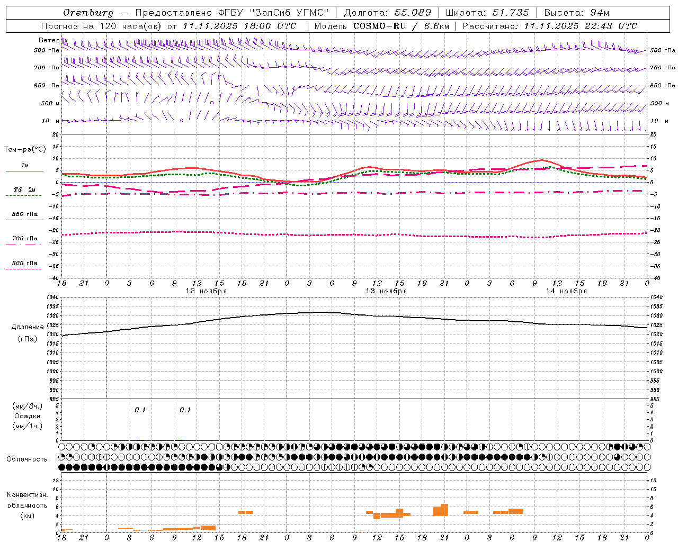Click the Orenburg station name in header
The image size is (678, 542).
click(88, 13)
